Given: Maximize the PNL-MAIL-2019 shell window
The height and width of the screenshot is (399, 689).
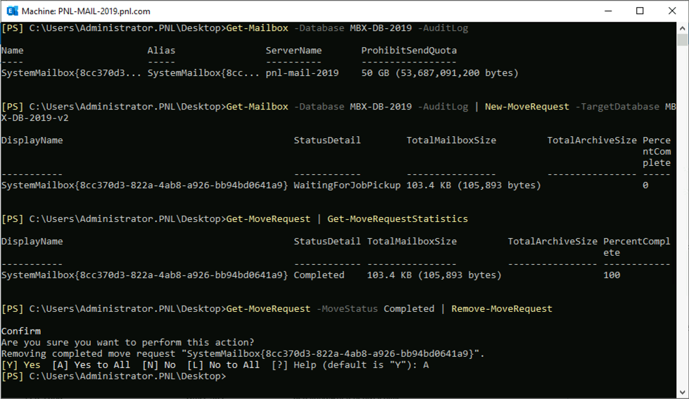Looking at the screenshot, I should (x=639, y=11).
